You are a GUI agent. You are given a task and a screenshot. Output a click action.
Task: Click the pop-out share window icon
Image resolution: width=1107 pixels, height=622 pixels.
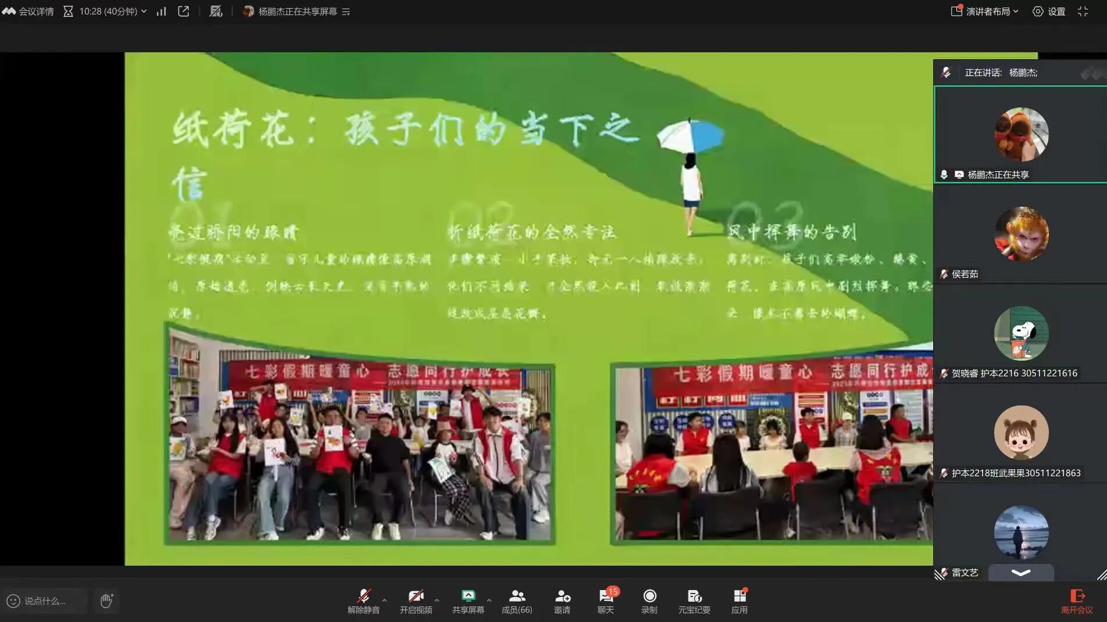pyautogui.click(x=184, y=12)
